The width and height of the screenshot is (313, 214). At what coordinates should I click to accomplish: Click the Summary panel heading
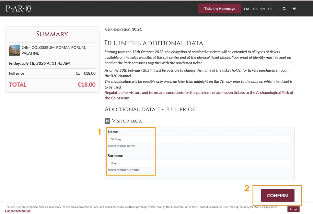pyautogui.click(x=52, y=34)
